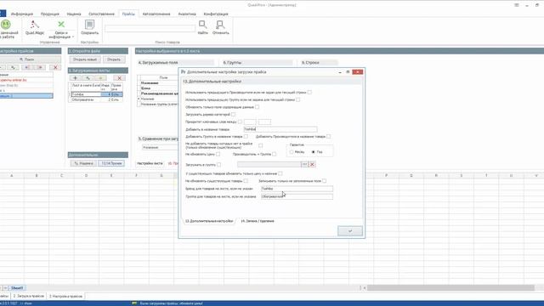Image resolution: width=544 pixels, height=306 pixels.
Task: Click the Открыть новый button
Action: pos(85,59)
